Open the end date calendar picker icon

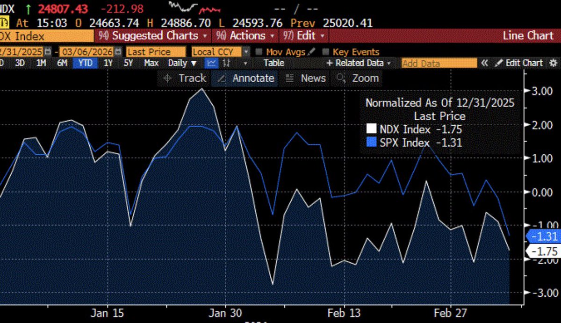coord(118,52)
